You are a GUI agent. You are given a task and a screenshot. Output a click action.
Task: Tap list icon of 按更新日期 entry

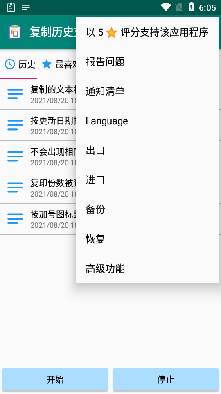[x=15, y=125]
